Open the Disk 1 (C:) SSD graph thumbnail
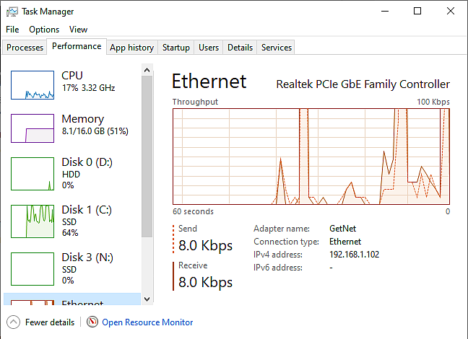468x339 pixels. click(x=32, y=221)
